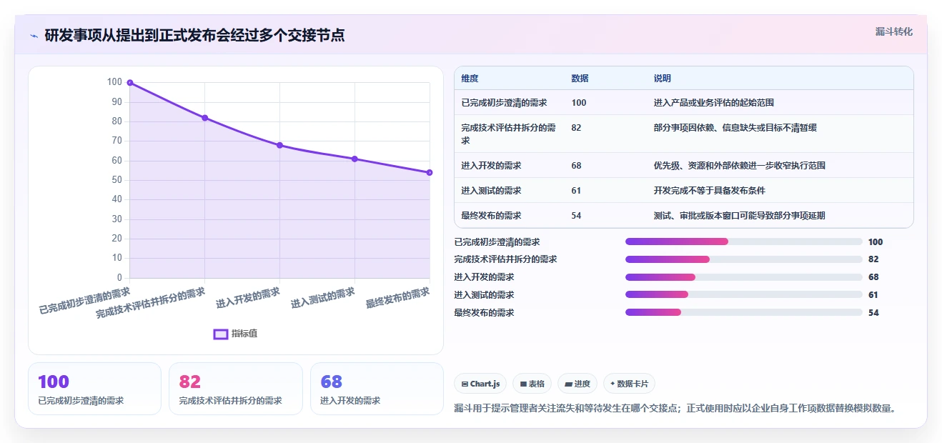Click table cell 已完成初步澄清的需求

[504, 103]
